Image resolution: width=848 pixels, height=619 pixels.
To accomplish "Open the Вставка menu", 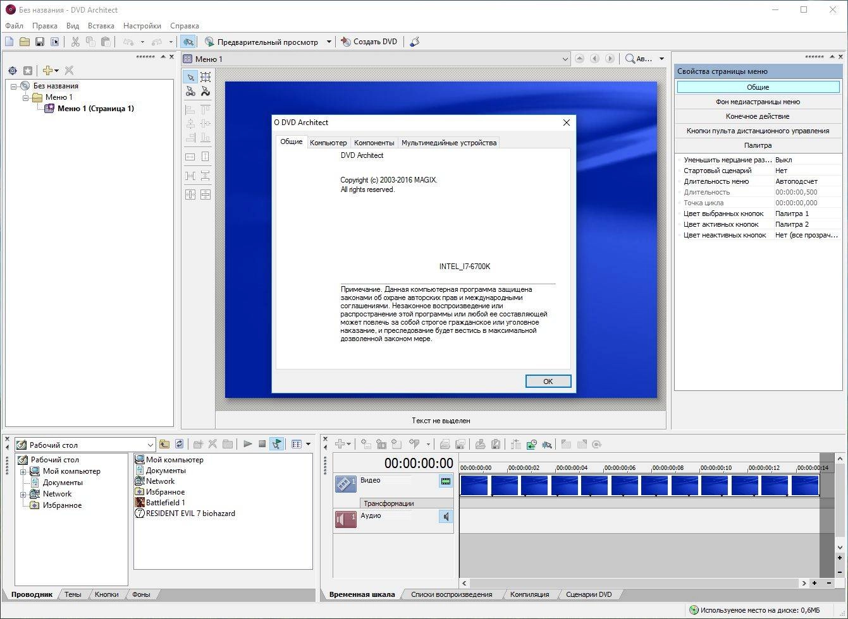I will (x=101, y=26).
